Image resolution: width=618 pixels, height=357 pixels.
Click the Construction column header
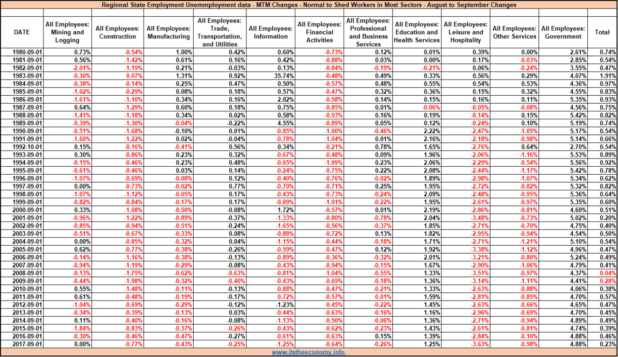click(x=117, y=32)
